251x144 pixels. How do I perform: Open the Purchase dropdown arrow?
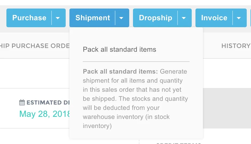[x=58, y=18]
